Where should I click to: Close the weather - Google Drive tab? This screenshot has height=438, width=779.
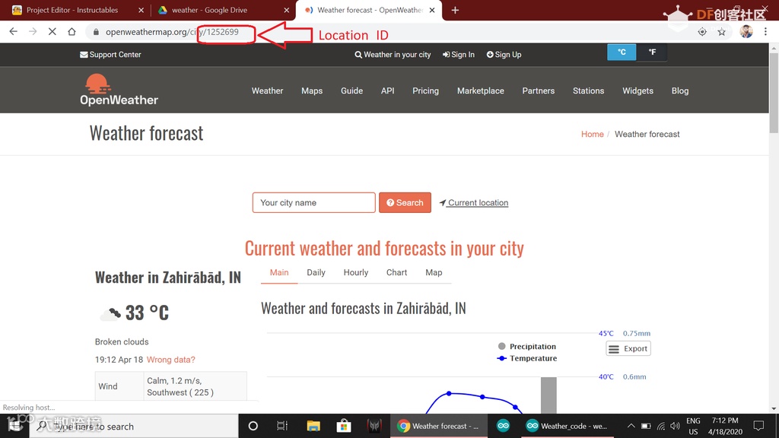(x=287, y=10)
